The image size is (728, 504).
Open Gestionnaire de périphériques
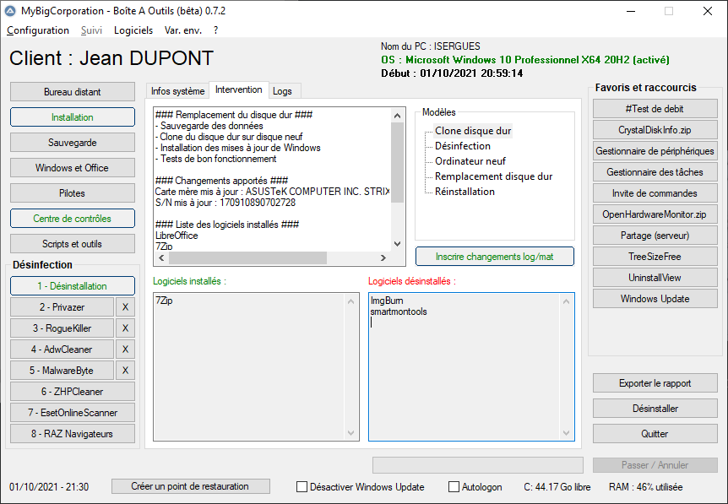[x=655, y=151]
